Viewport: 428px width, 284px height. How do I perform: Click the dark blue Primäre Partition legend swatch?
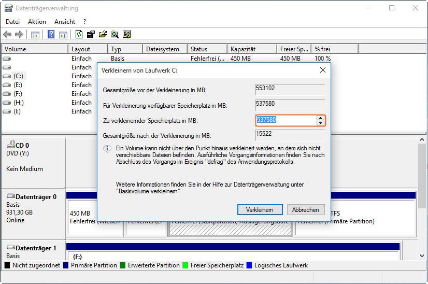click(x=65, y=265)
